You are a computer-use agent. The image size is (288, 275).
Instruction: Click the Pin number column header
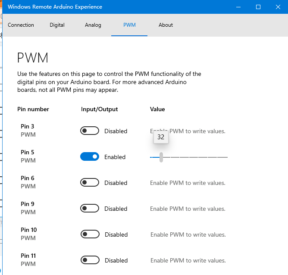coord(33,109)
